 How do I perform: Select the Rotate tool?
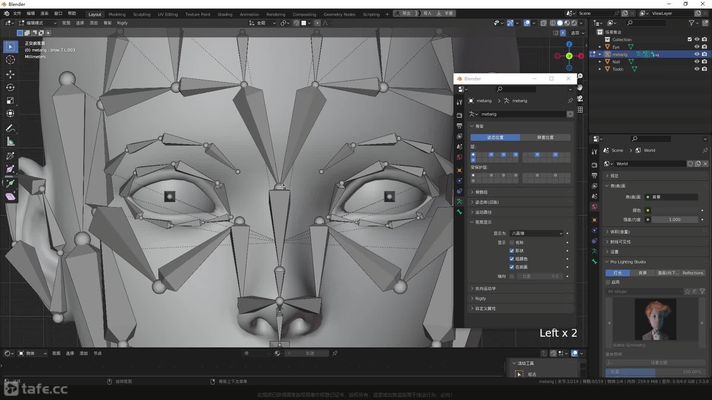[x=10, y=87]
